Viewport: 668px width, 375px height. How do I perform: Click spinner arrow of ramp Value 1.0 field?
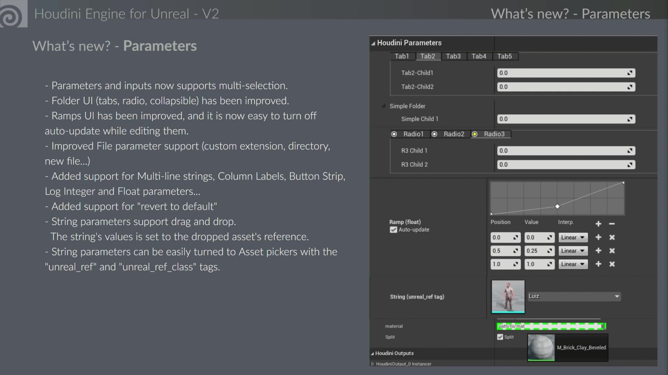(549, 264)
